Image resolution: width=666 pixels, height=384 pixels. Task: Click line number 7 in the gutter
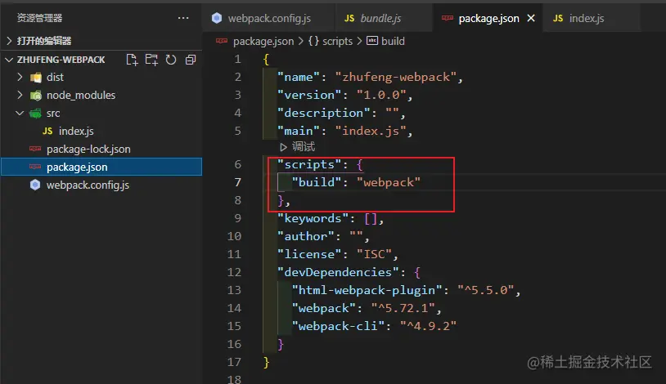(238, 182)
